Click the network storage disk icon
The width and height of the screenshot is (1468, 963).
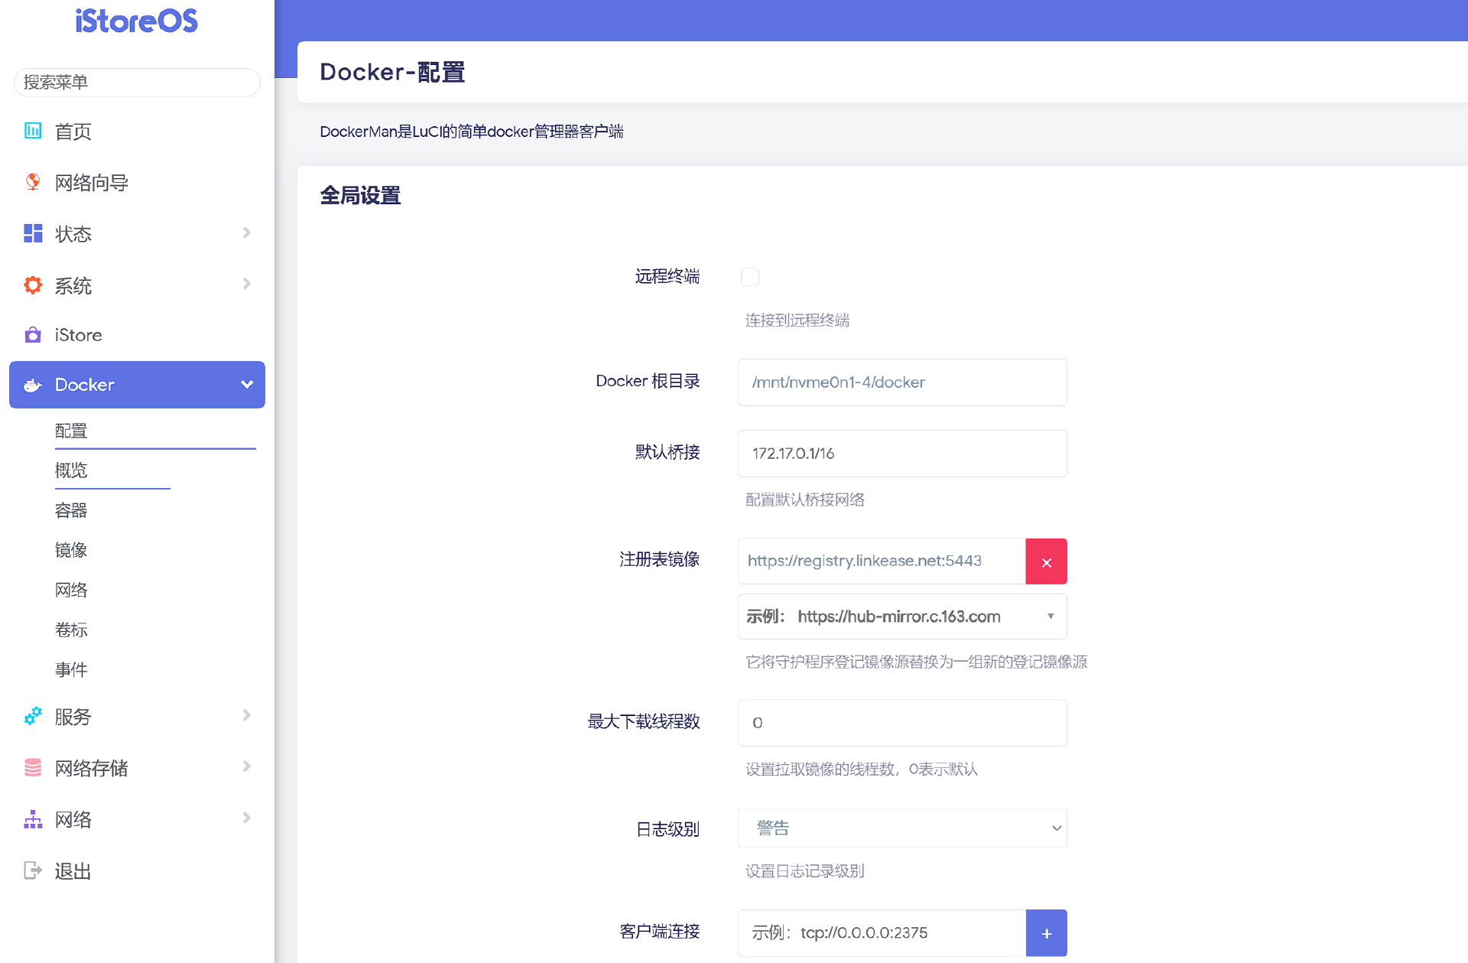coord(33,768)
